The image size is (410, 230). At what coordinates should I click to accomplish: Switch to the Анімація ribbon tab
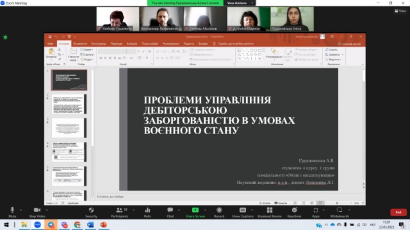click(x=132, y=43)
